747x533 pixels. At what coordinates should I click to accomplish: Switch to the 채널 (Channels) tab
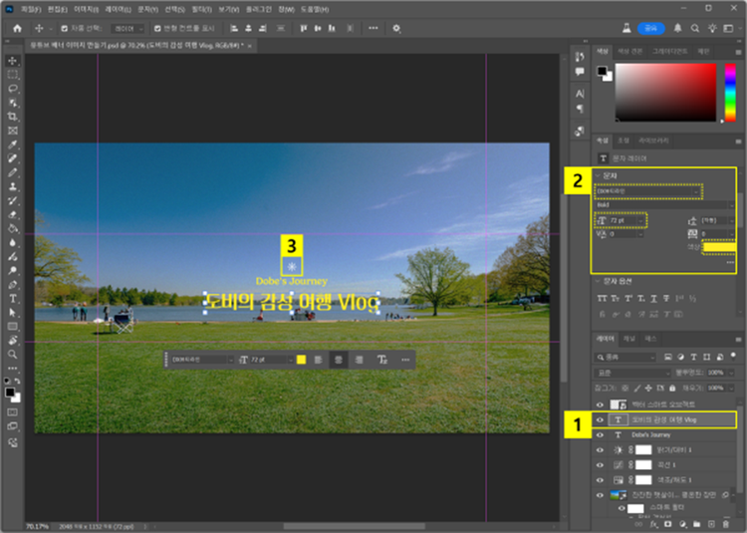click(x=627, y=339)
